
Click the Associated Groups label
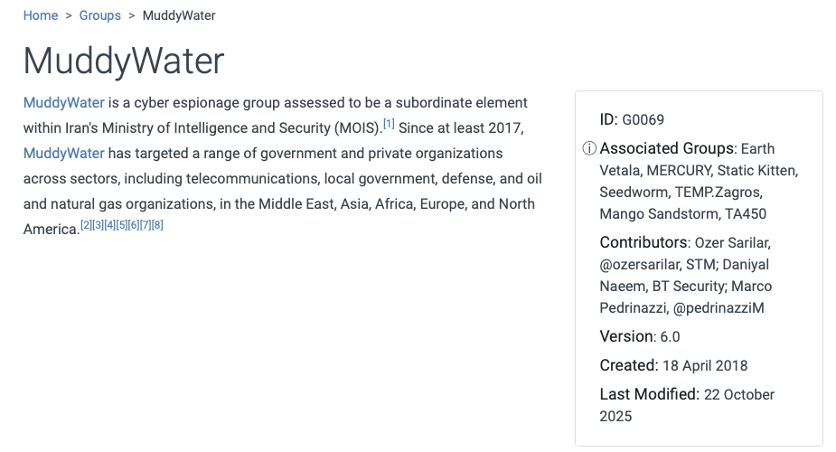click(667, 148)
